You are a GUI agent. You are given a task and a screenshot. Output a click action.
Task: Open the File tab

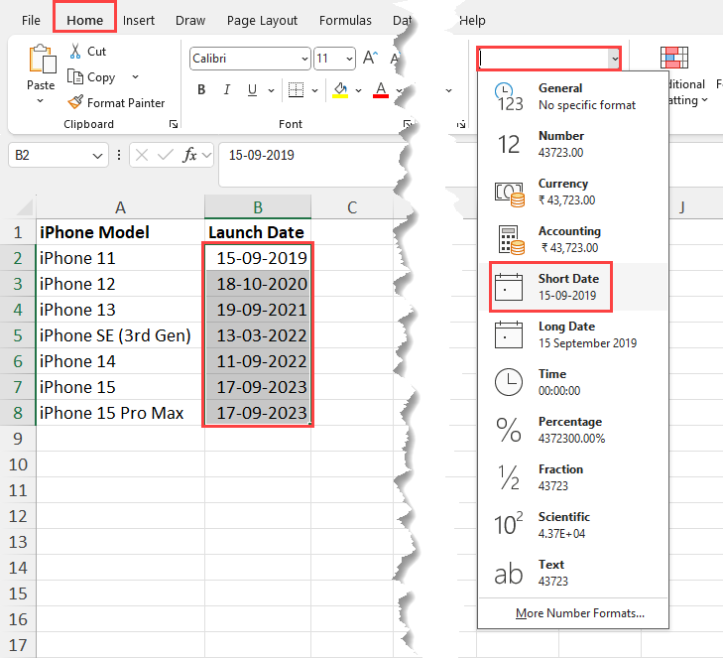click(31, 20)
